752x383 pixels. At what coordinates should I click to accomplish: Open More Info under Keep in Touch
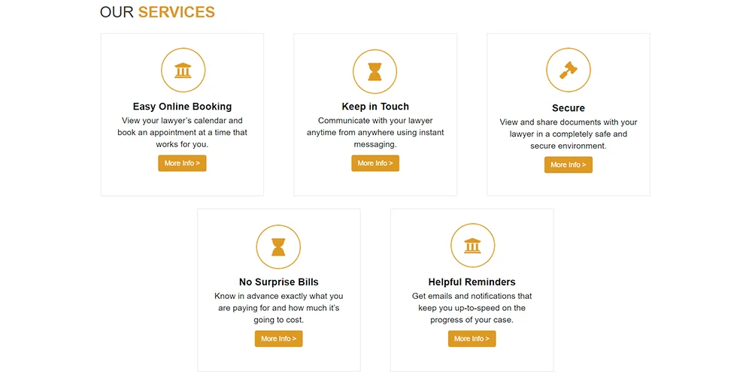click(x=375, y=163)
